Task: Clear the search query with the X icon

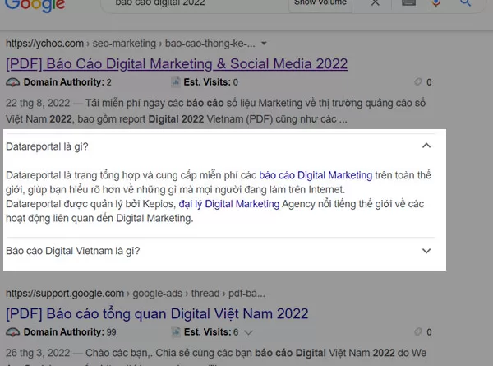Action: tap(376, 3)
